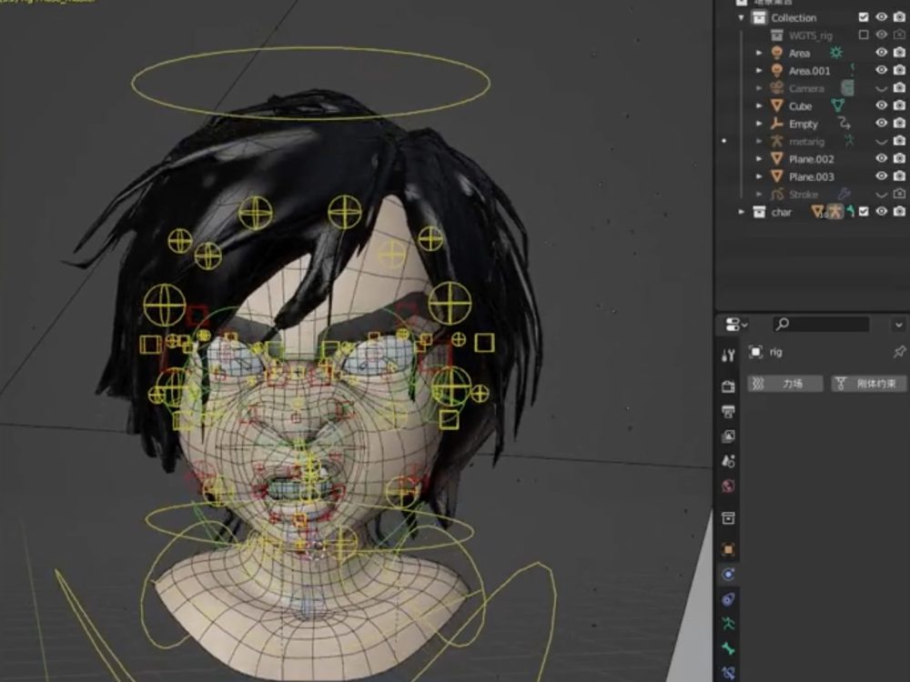Toggle the pin icon next to rig

tap(899, 352)
